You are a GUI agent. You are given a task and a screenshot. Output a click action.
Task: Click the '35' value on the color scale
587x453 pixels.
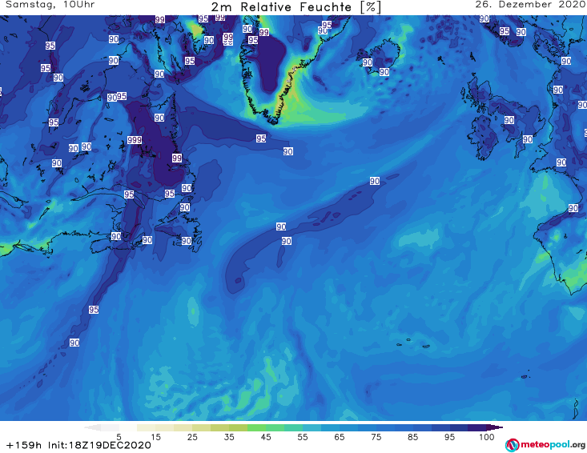coord(229,437)
